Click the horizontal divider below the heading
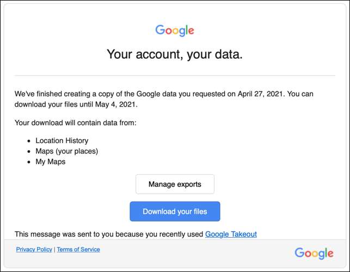The width and height of the screenshot is (350, 272). tap(175, 75)
